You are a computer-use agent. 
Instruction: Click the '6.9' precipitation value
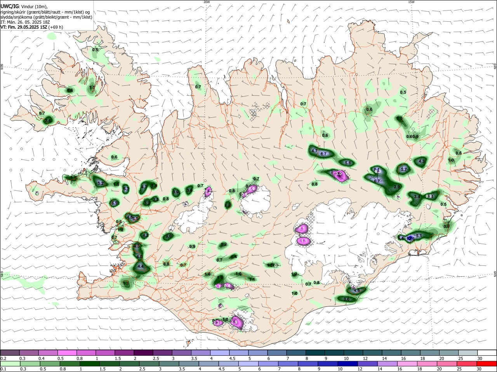coord(115,203)
